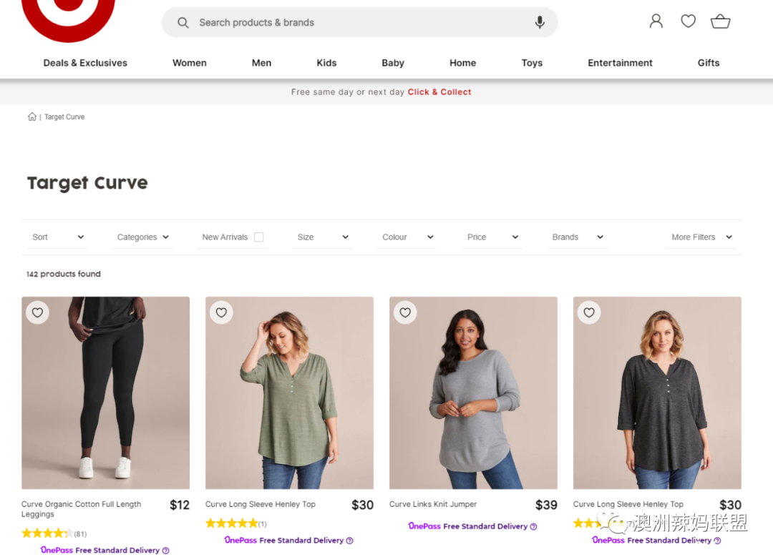The width and height of the screenshot is (773, 557).
Task: Open the green Henley Top five-star rating
Action: pyautogui.click(x=236, y=523)
